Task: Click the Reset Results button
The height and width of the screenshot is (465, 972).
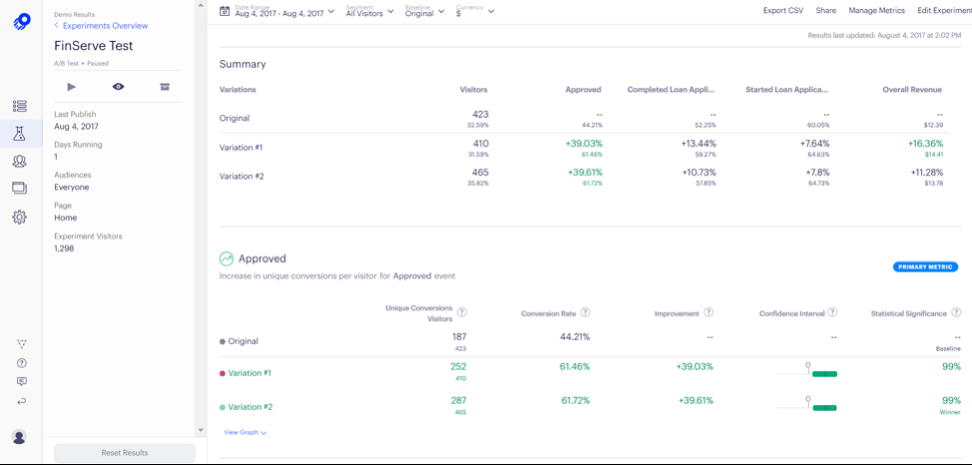Action: click(124, 453)
